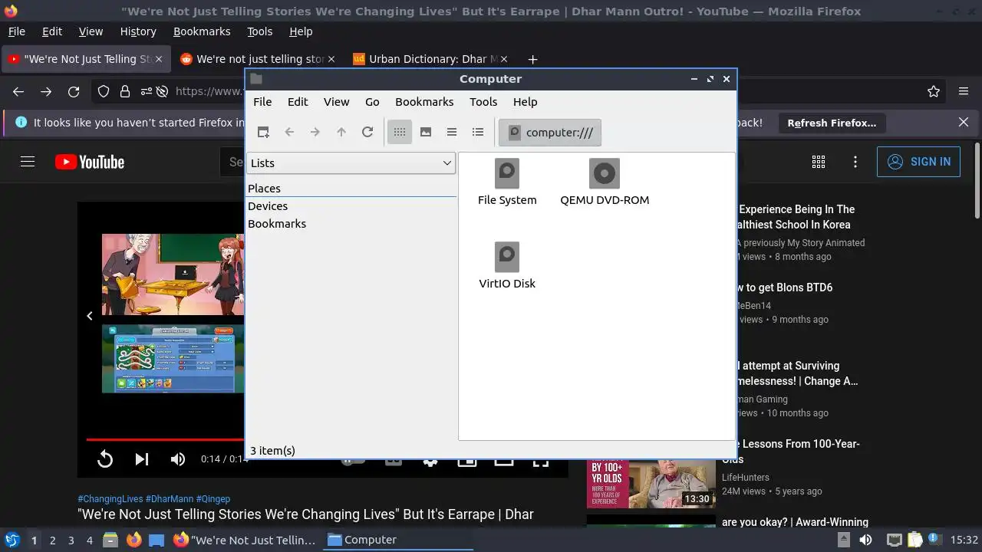
Task: Go forward in the Computer file manager
Action: point(315,132)
